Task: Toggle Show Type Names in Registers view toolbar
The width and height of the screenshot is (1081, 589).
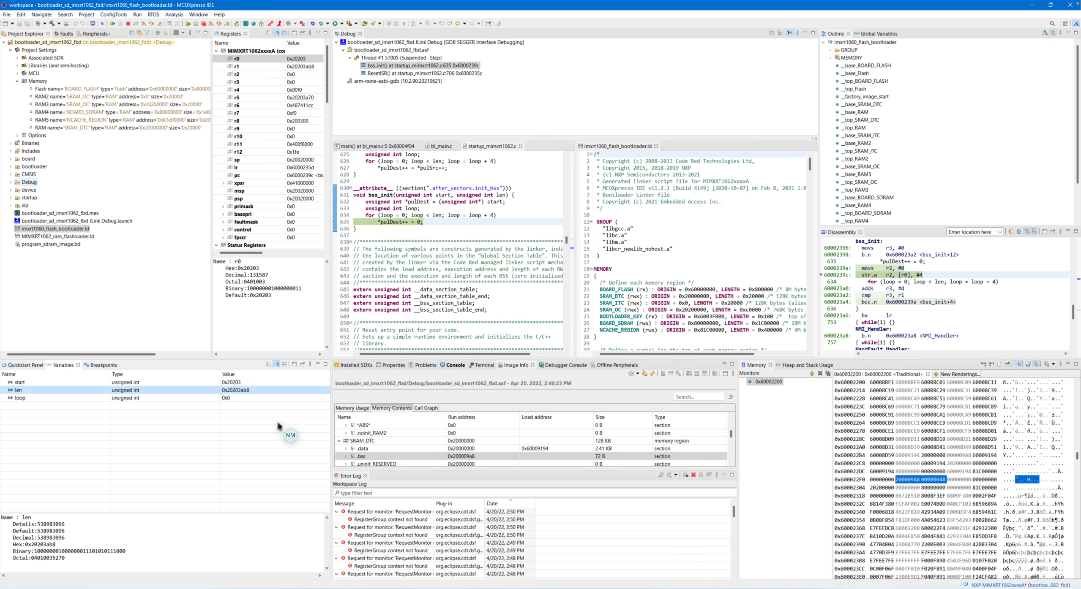Action: click(x=268, y=33)
